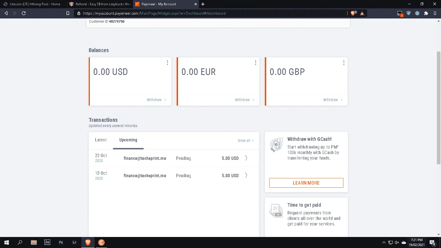Open network settings from the tray icon
Viewport: 441px width, 248px height.
(390, 242)
